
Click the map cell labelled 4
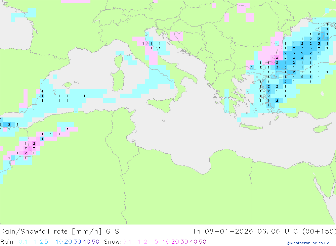click(285, 63)
